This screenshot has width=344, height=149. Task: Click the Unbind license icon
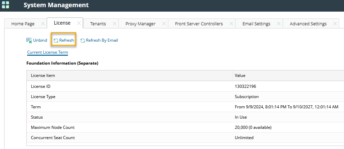[x=29, y=40]
